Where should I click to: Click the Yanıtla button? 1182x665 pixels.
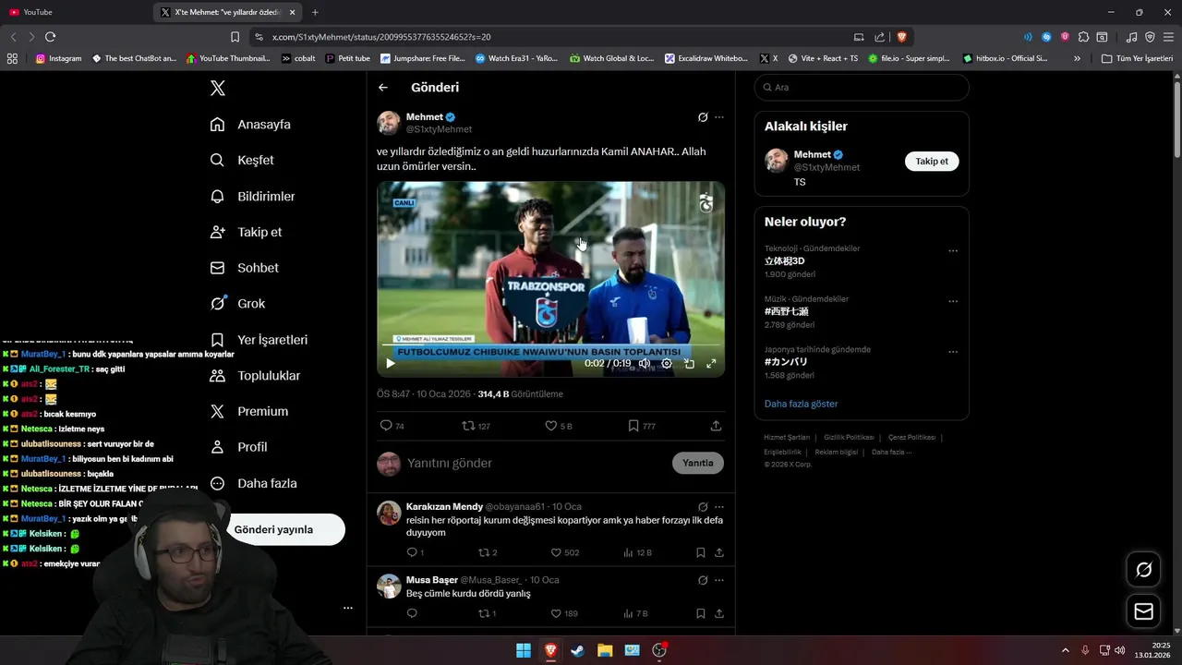point(698,463)
